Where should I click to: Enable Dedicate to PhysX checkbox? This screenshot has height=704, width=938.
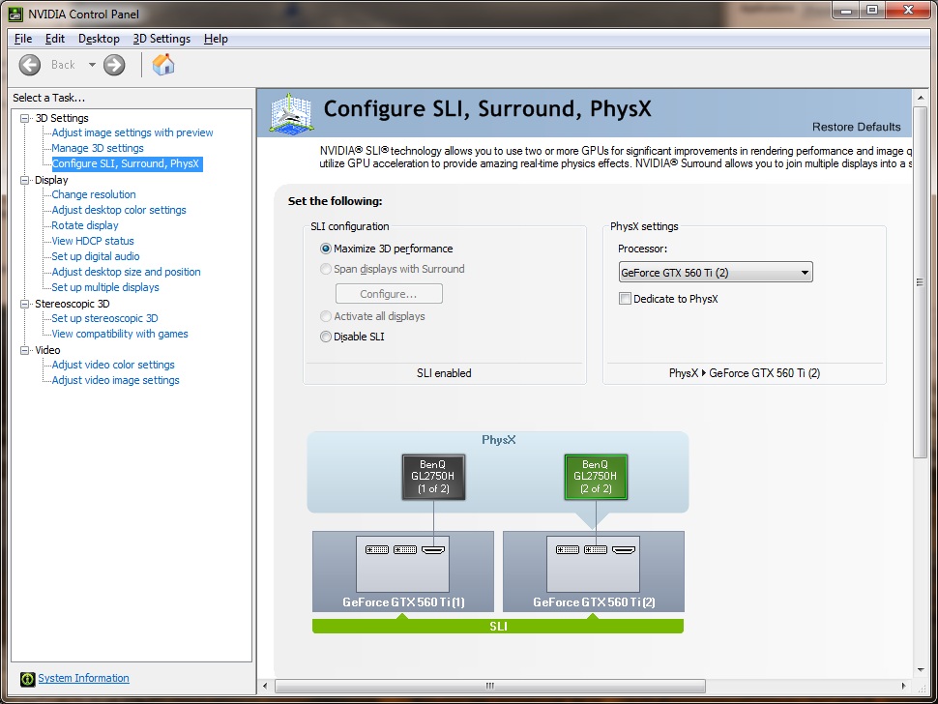pyautogui.click(x=625, y=299)
